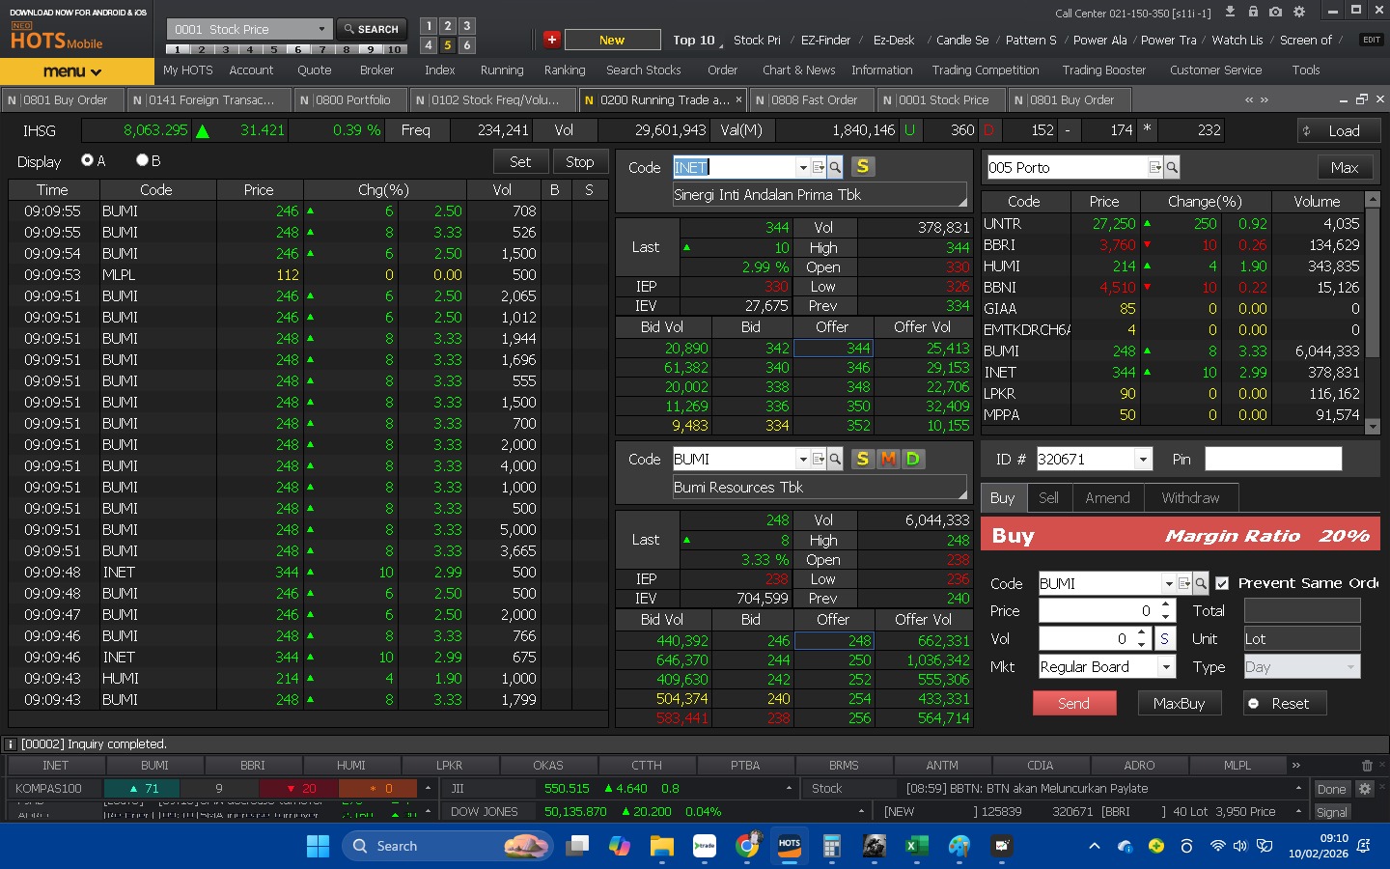The width and height of the screenshot is (1390, 869).
Task: Click the lock screen padlock icon
Action: [x=1253, y=12]
